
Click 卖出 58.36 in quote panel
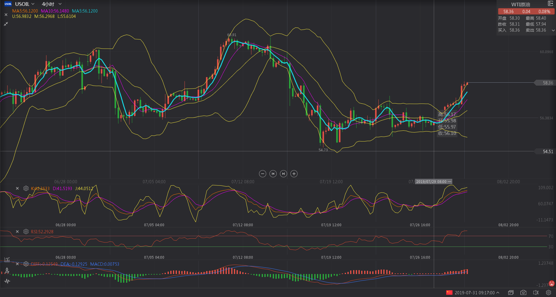coord(536,30)
